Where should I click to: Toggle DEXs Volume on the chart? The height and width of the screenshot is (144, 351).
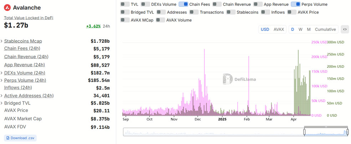point(146,4)
